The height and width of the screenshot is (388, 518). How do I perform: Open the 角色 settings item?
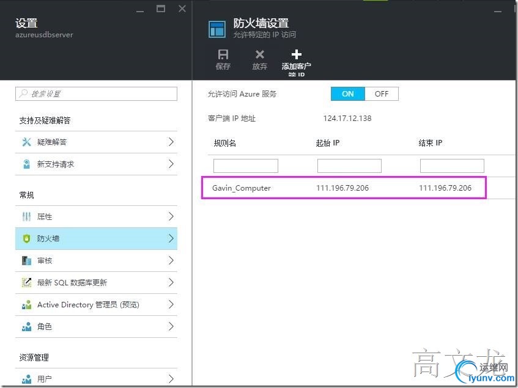pyautogui.click(x=96, y=326)
